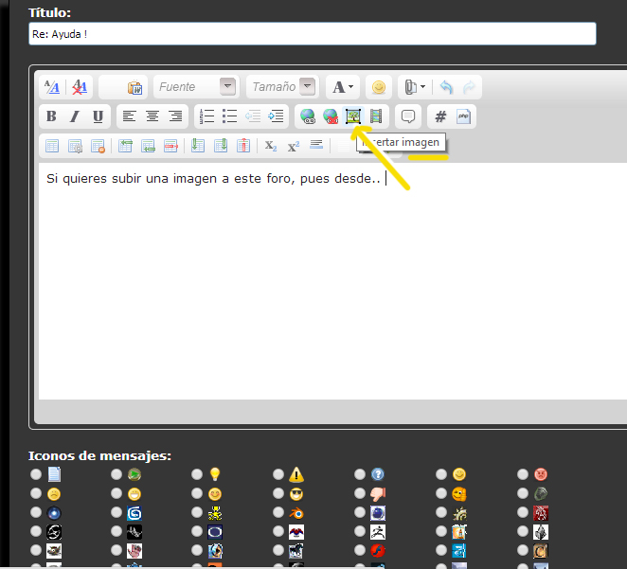Click the insert link globe icon
627x569 pixels.
[308, 116]
